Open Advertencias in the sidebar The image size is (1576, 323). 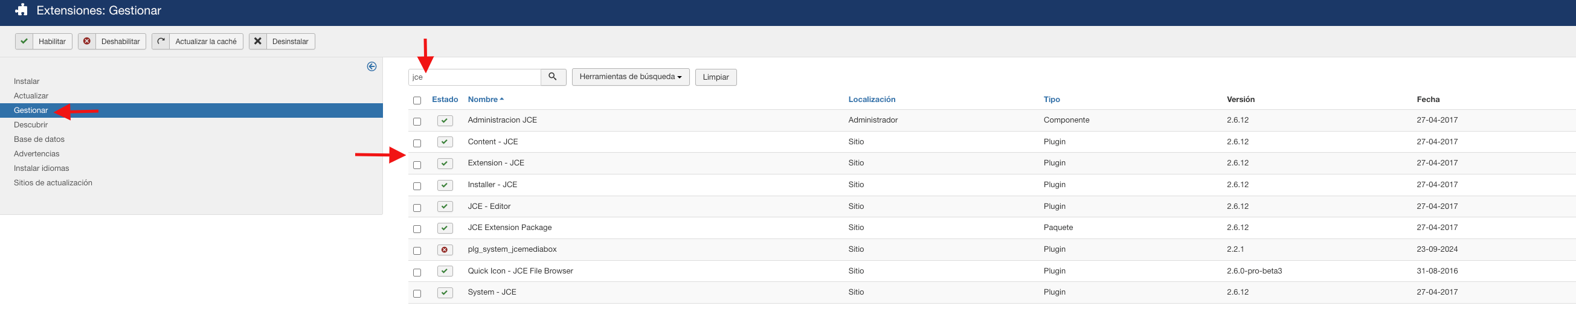pos(37,153)
